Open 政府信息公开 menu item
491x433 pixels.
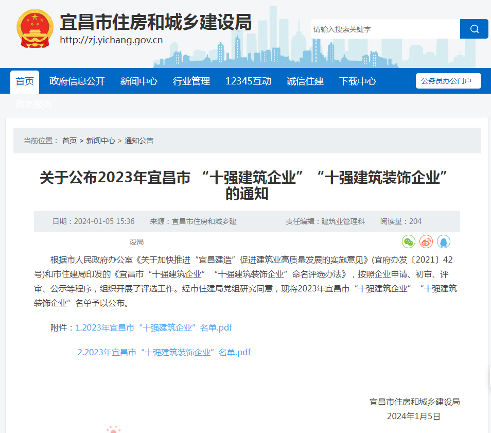click(77, 81)
